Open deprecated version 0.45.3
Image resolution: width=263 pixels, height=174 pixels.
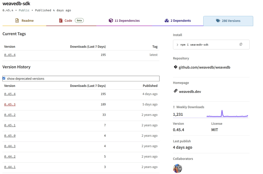click(10, 104)
